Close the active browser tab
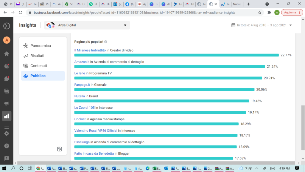 (x=216, y=4)
